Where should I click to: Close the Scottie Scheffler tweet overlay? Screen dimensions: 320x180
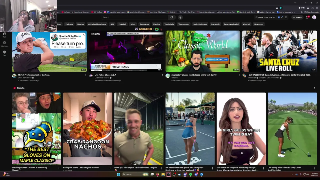84,34
